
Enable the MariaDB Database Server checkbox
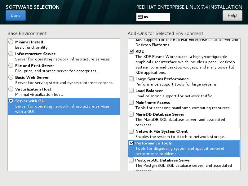[131, 114]
